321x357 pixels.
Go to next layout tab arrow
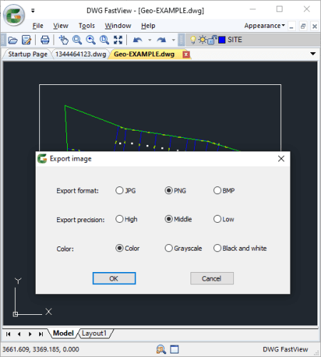[x=30, y=334]
